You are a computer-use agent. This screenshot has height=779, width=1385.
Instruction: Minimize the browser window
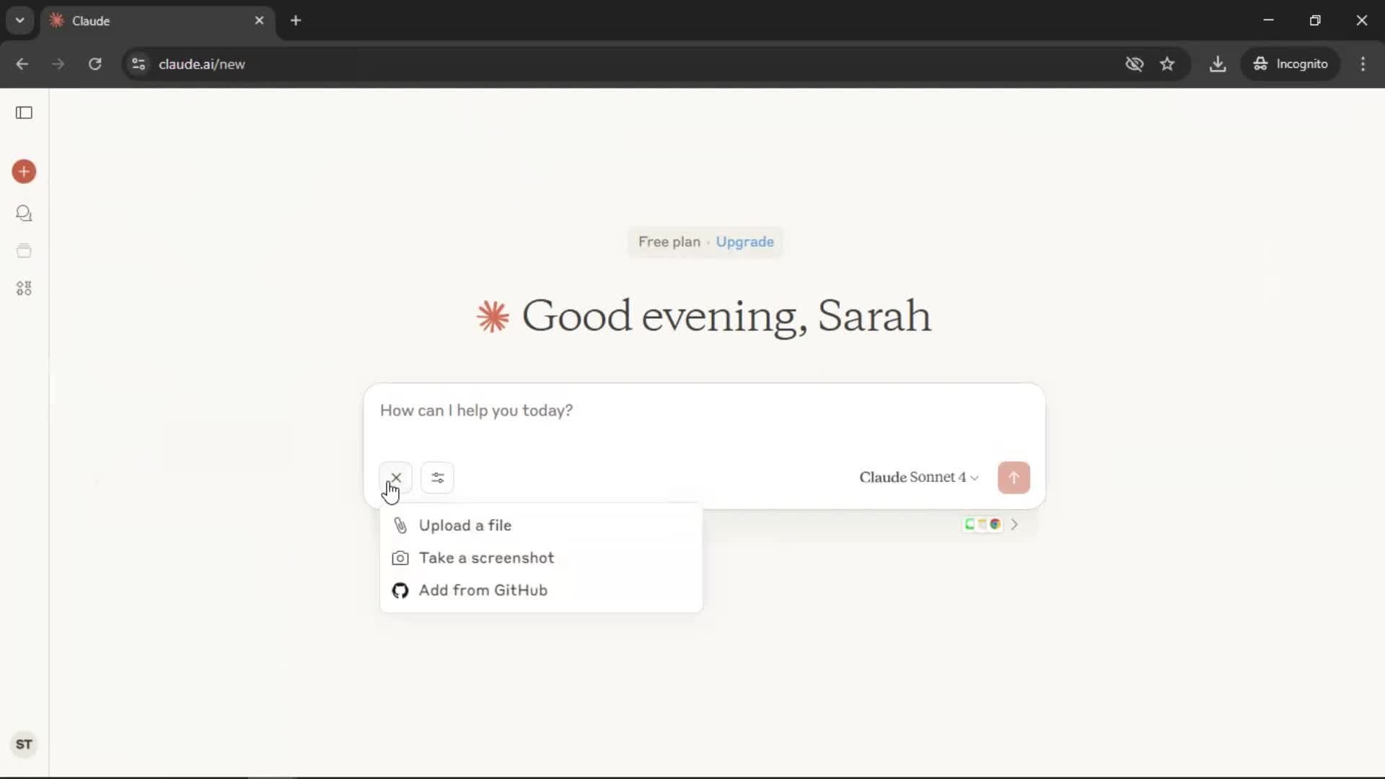1269,20
